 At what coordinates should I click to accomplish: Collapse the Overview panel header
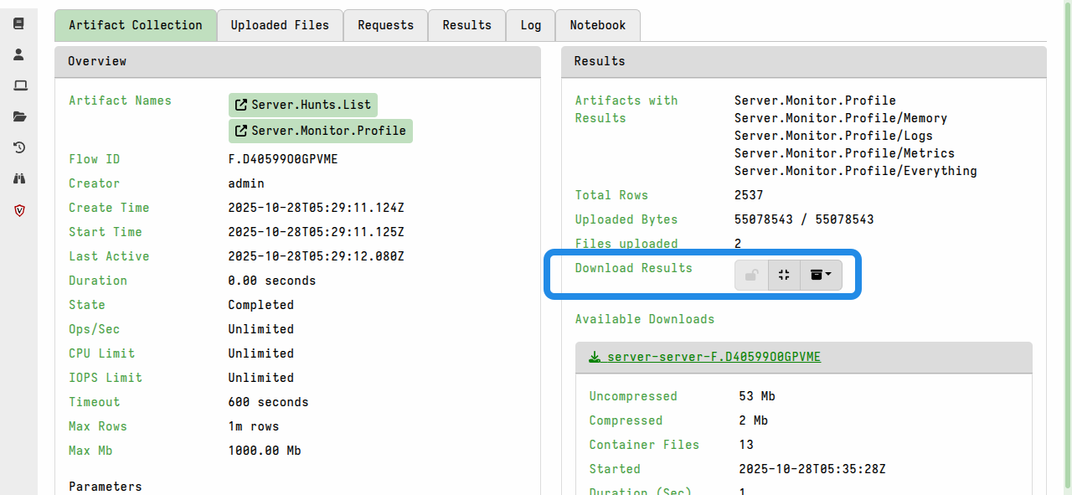[97, 61]
